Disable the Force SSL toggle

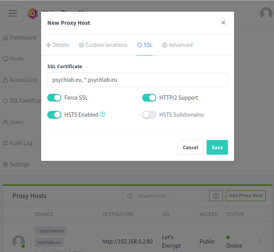[x=54, y=98]
